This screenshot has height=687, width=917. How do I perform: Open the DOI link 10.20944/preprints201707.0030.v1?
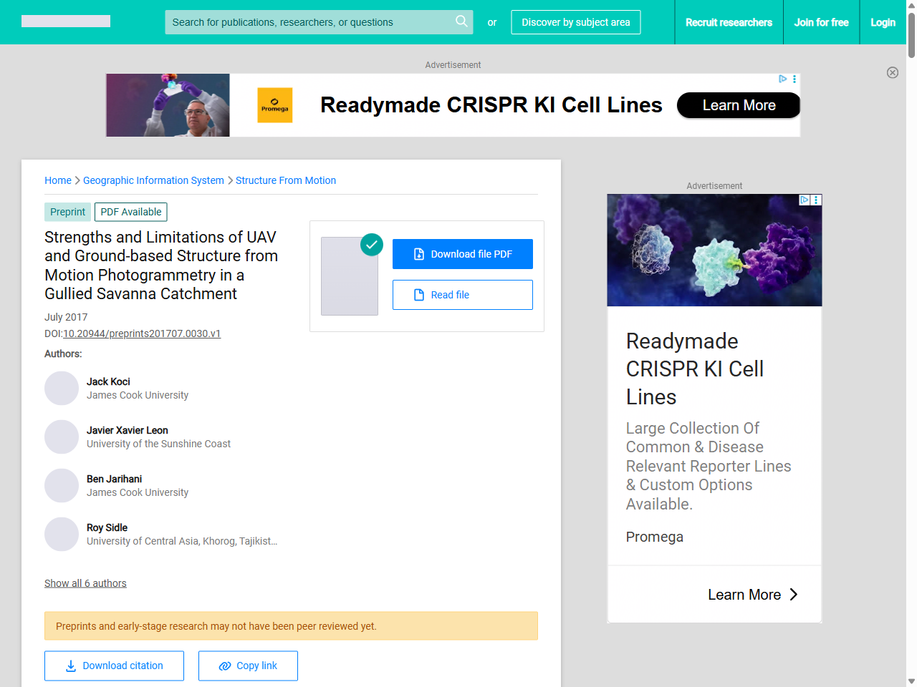pyautogui.click(x=142, y=333)
